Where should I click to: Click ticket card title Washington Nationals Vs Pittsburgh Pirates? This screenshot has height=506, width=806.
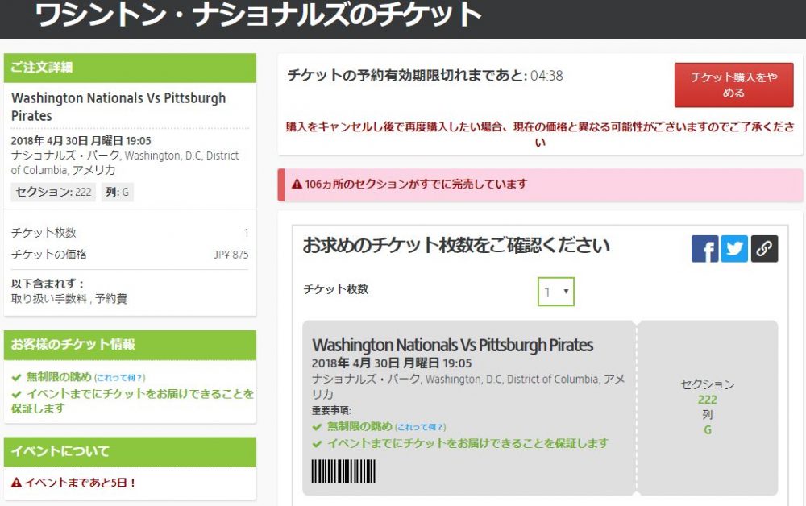[452, 345]
